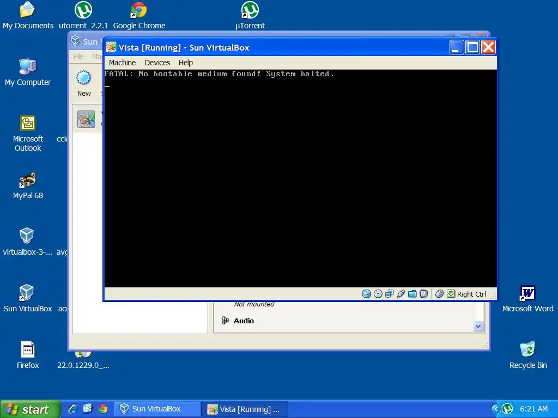Switch to the Vista [Running] taskbar button
Viewport: 558px width, 418px height.
tap(245, 409)
